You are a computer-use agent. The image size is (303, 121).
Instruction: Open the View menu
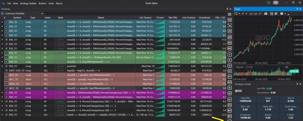pyautogui.click(x=15, y=4)
